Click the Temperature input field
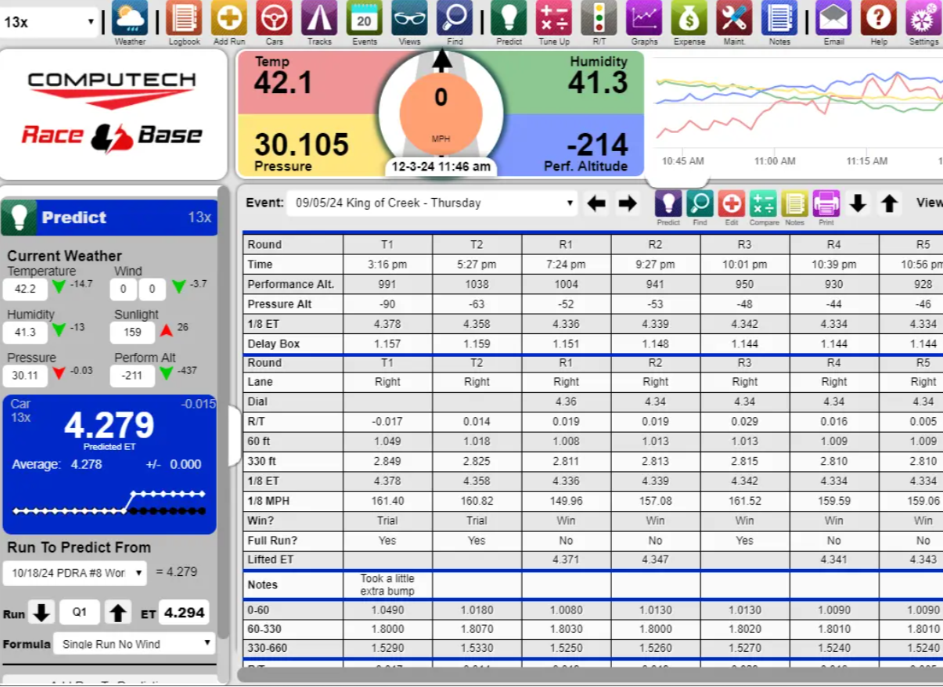The width and height of the screenshot is (943, 687). tap(25, 289)
